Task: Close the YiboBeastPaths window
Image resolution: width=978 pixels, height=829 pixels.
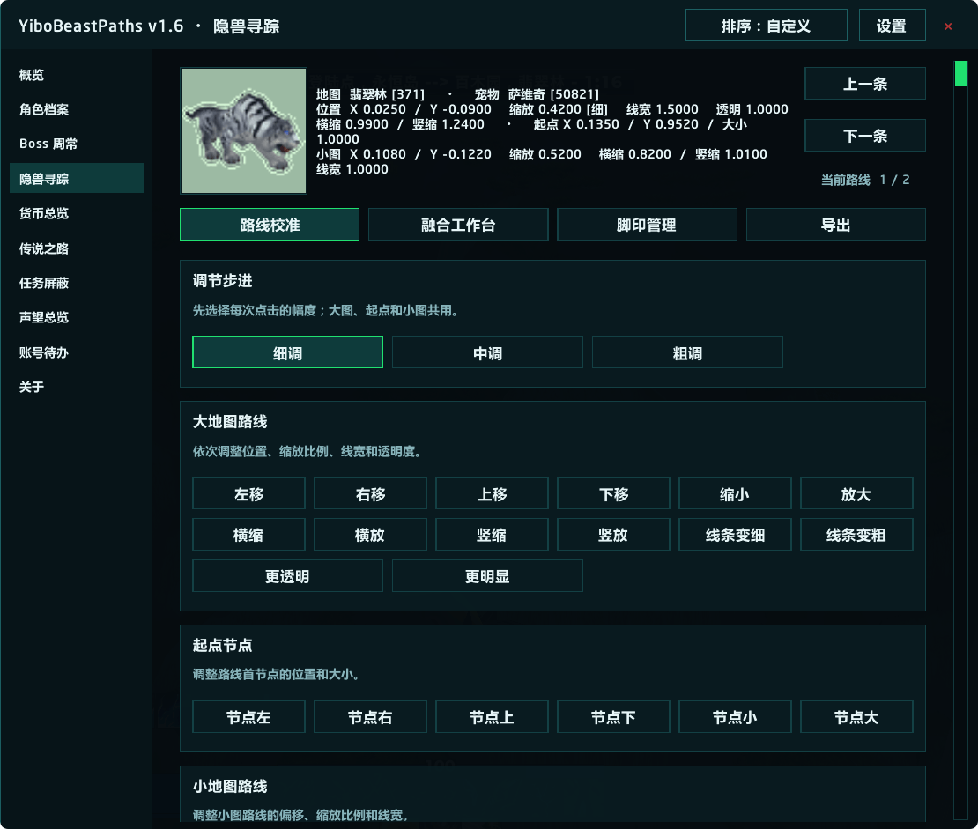Action: click(x=948, y=26)
